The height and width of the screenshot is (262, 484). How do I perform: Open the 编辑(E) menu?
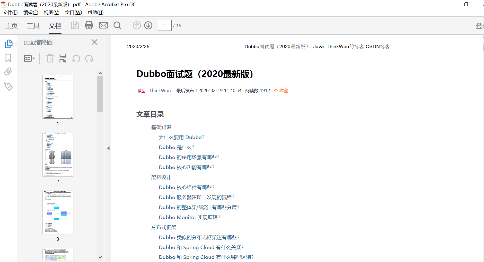click(x=31, y=12)
